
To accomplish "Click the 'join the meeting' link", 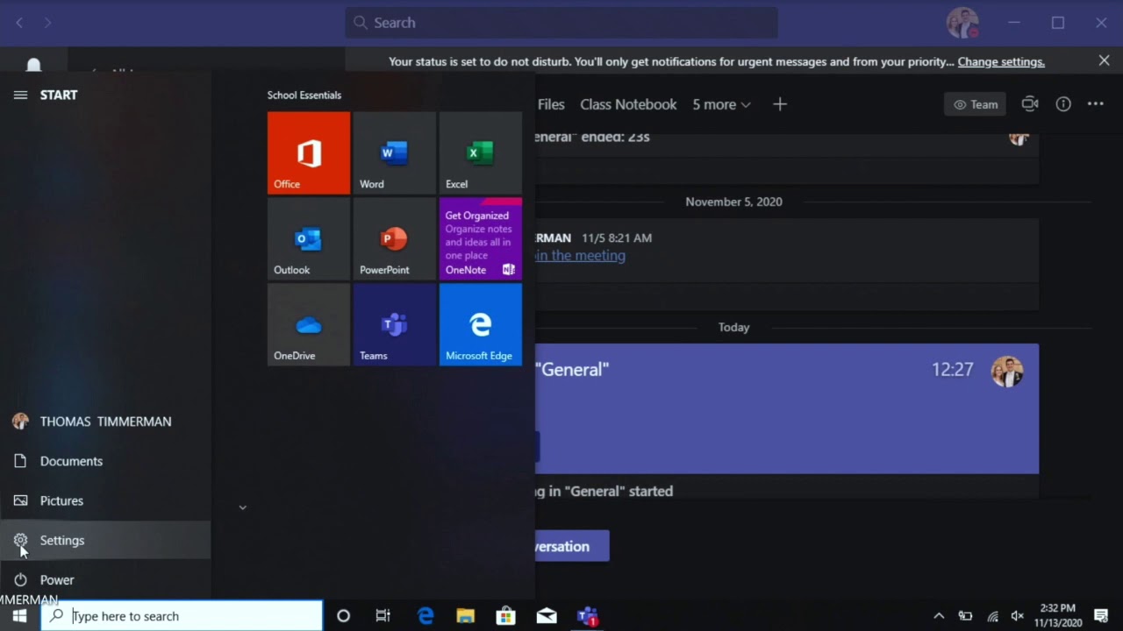I will click(x=580, y=256).
